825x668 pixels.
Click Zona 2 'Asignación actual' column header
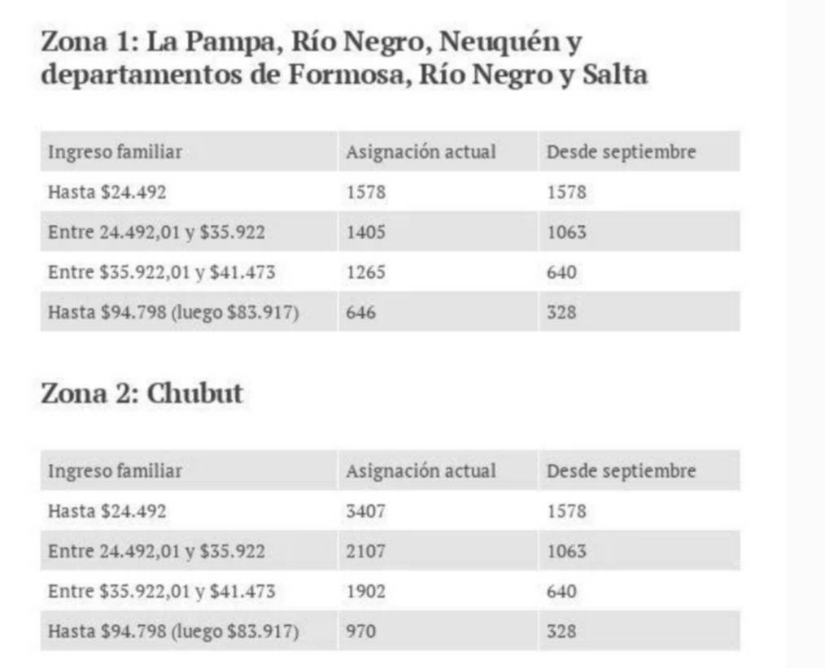click(421, 471)
